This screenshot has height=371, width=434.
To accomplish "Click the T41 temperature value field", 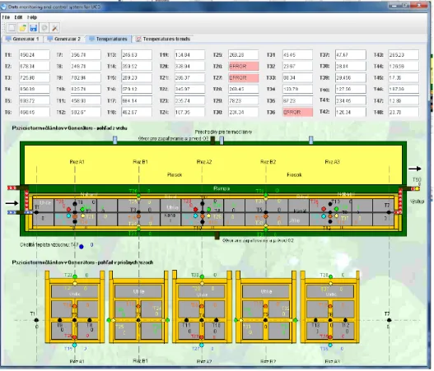I will pyautogui.click(x=351, y=100).
